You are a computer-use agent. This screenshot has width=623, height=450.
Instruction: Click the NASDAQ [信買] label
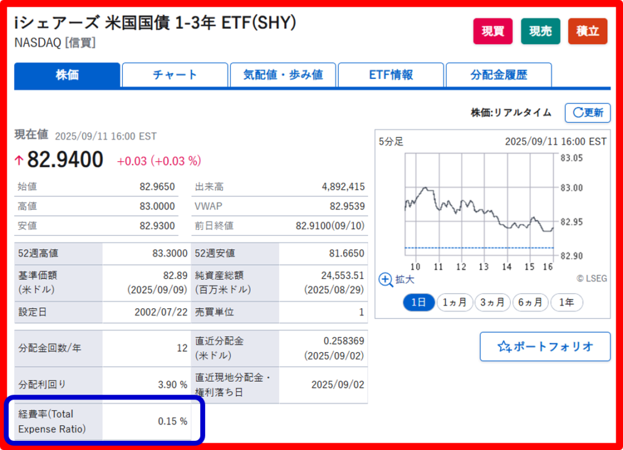coord(55,43)
